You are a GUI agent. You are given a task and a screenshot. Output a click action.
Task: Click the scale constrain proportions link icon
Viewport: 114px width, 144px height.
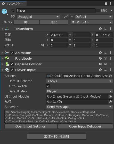(42, 45)
